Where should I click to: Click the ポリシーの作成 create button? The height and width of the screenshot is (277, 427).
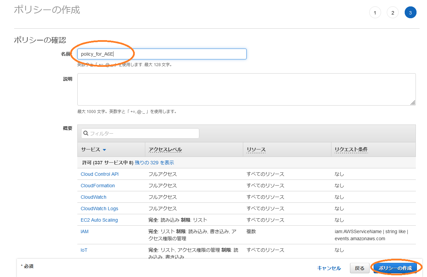[x=395, y=268]
